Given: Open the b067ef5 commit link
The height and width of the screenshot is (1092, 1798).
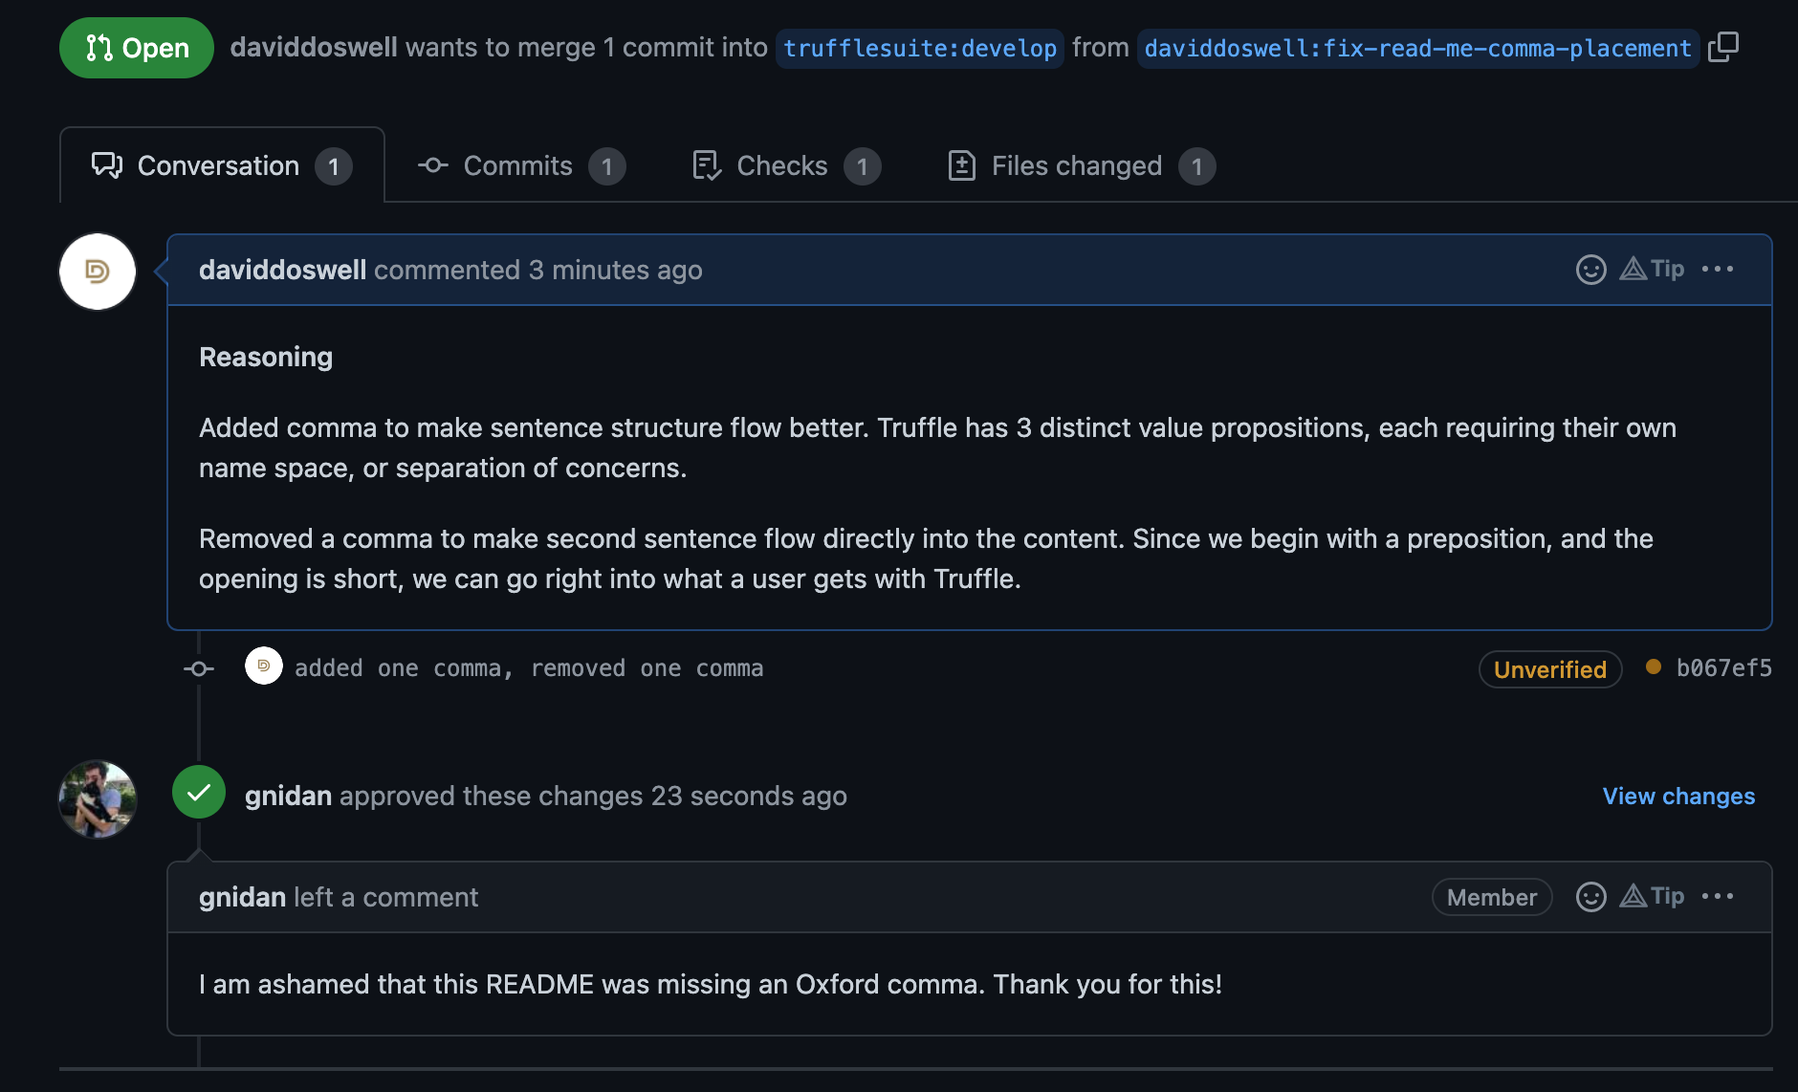Looking at the screenshot, I should 1724,668.
